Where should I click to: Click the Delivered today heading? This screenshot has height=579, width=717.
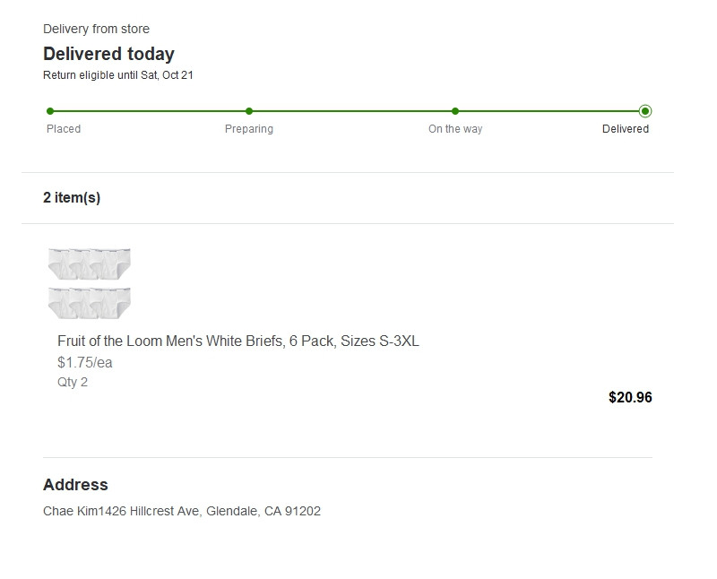108,54
